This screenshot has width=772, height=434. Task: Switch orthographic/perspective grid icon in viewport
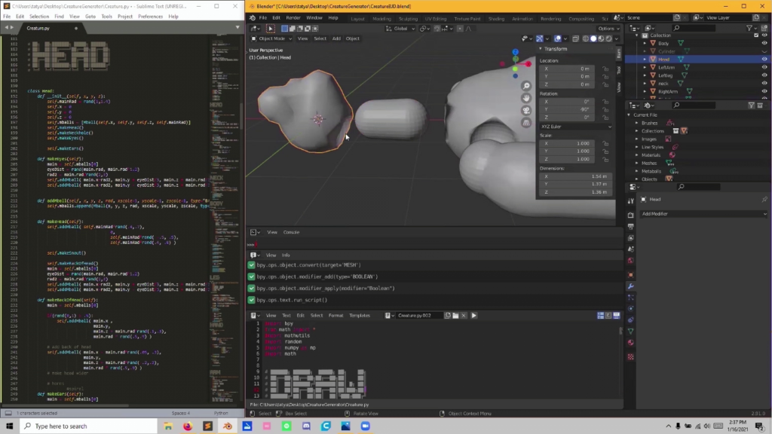526,123
